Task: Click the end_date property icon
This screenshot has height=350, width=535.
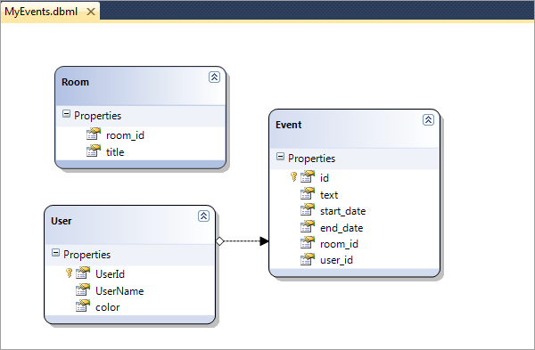Action: (x=308, y=226)
